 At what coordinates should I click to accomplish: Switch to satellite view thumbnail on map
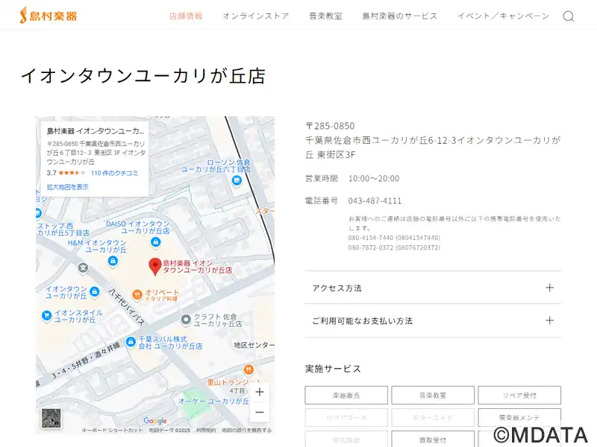coord(51,418)
